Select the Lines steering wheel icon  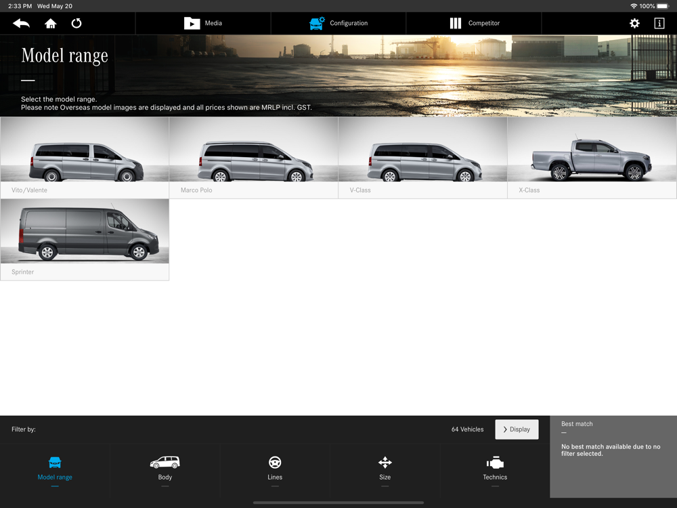pyautogui.click(x=275, y=463)
